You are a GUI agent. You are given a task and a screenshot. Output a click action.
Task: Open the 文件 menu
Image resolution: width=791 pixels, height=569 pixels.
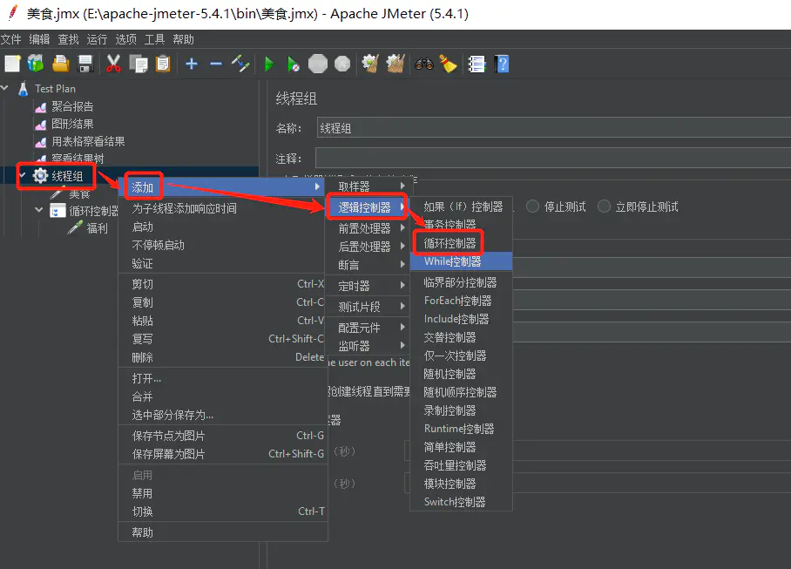point(11,39)
